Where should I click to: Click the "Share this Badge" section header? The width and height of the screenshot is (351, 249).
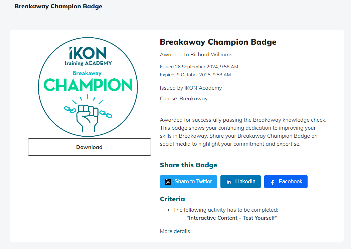188,165
